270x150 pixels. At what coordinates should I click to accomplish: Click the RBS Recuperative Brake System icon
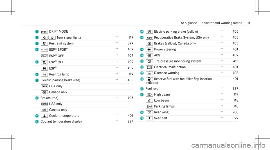coord(149,38)
